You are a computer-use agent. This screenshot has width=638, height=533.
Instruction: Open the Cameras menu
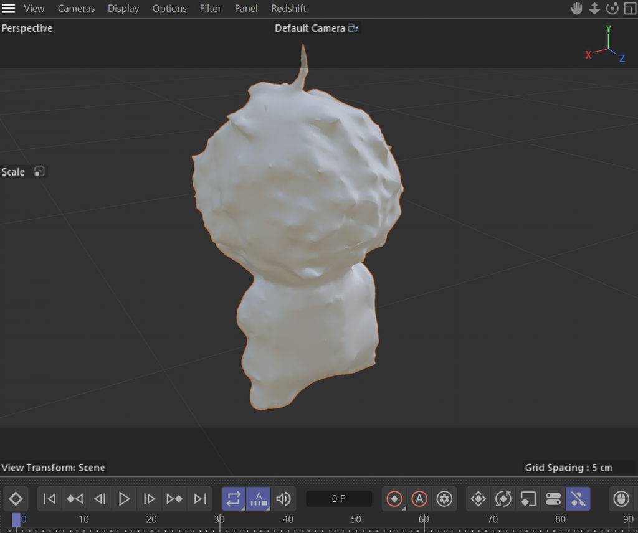(76, 9)
